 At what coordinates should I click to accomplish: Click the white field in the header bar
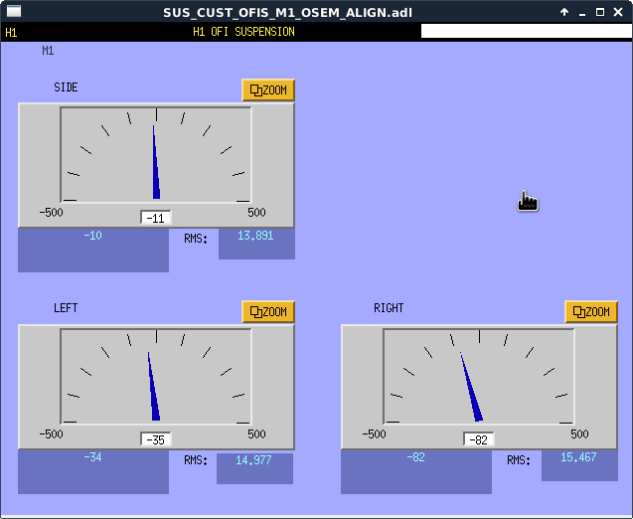point(527,31)
